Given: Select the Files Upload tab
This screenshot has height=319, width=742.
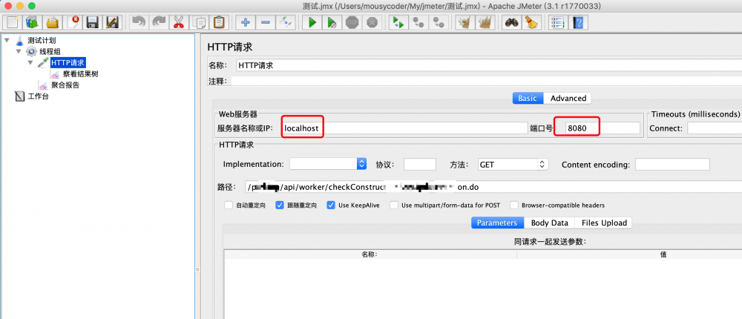Looking at the screenshot, I should coord(604,223).
